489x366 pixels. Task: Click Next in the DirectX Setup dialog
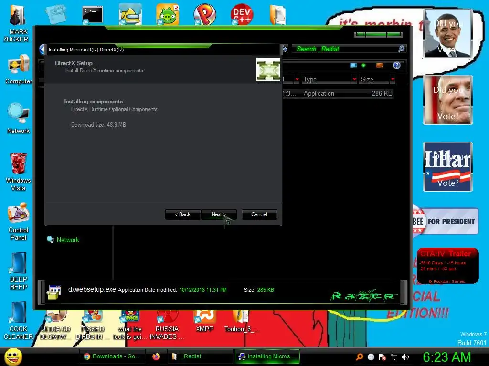tap(219, 214)
